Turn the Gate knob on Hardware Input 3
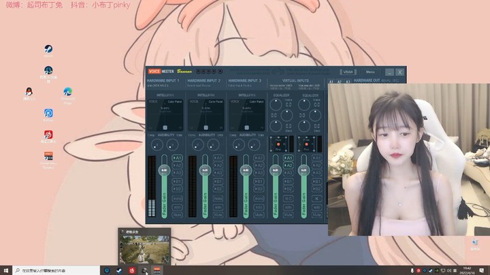 click(x=254, y=145)
